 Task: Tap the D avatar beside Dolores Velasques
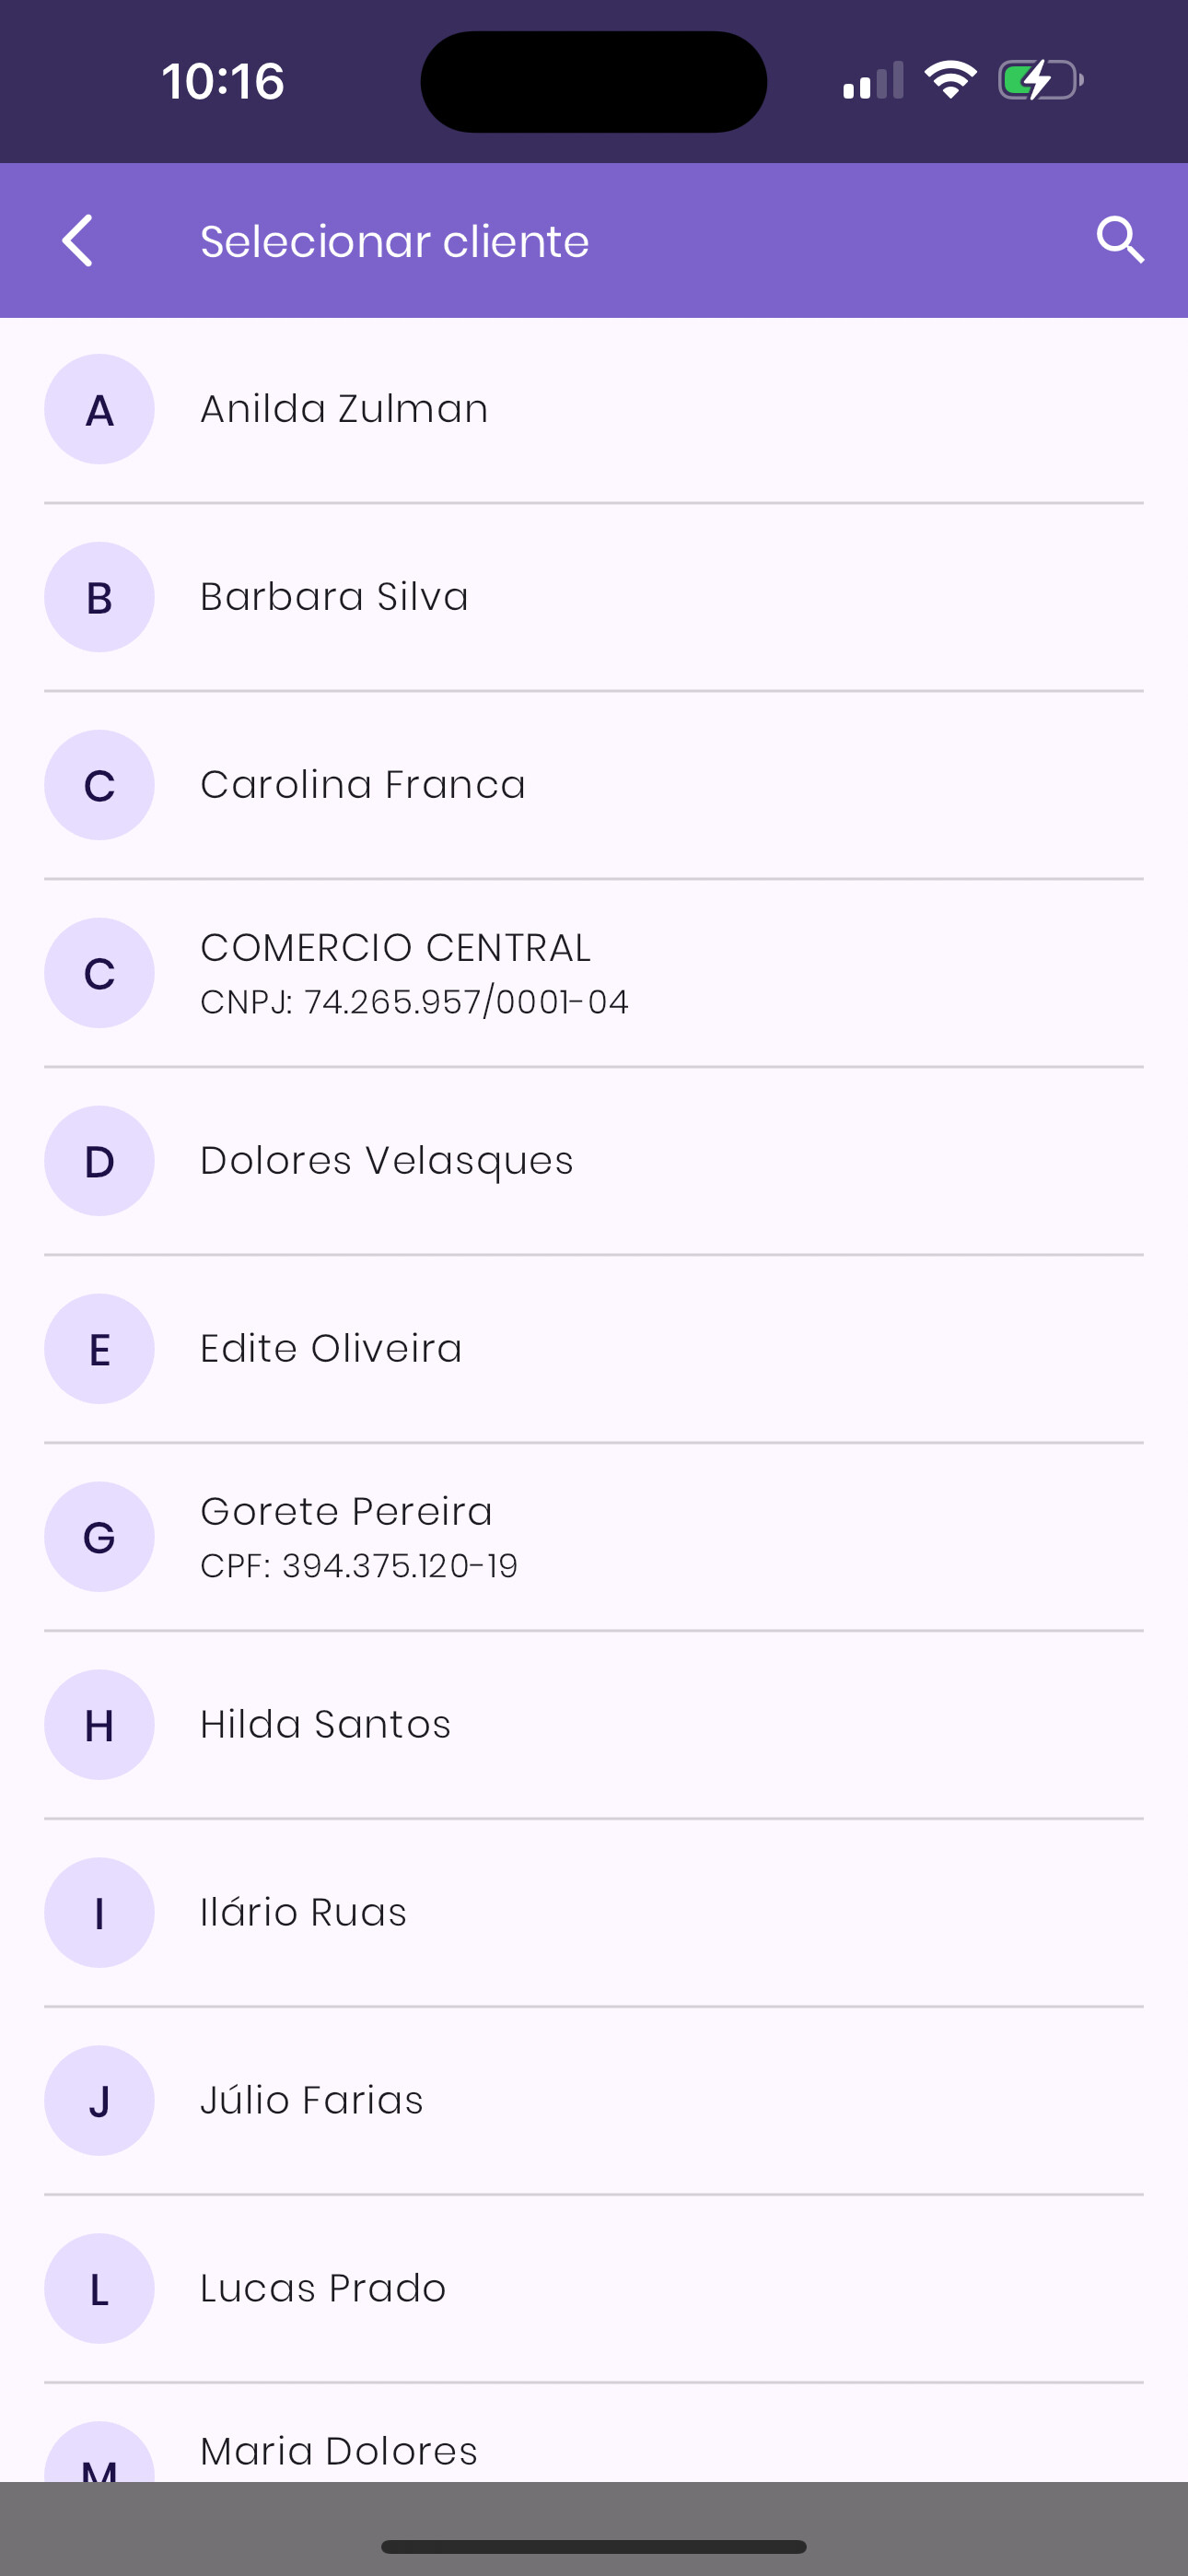99,1161
